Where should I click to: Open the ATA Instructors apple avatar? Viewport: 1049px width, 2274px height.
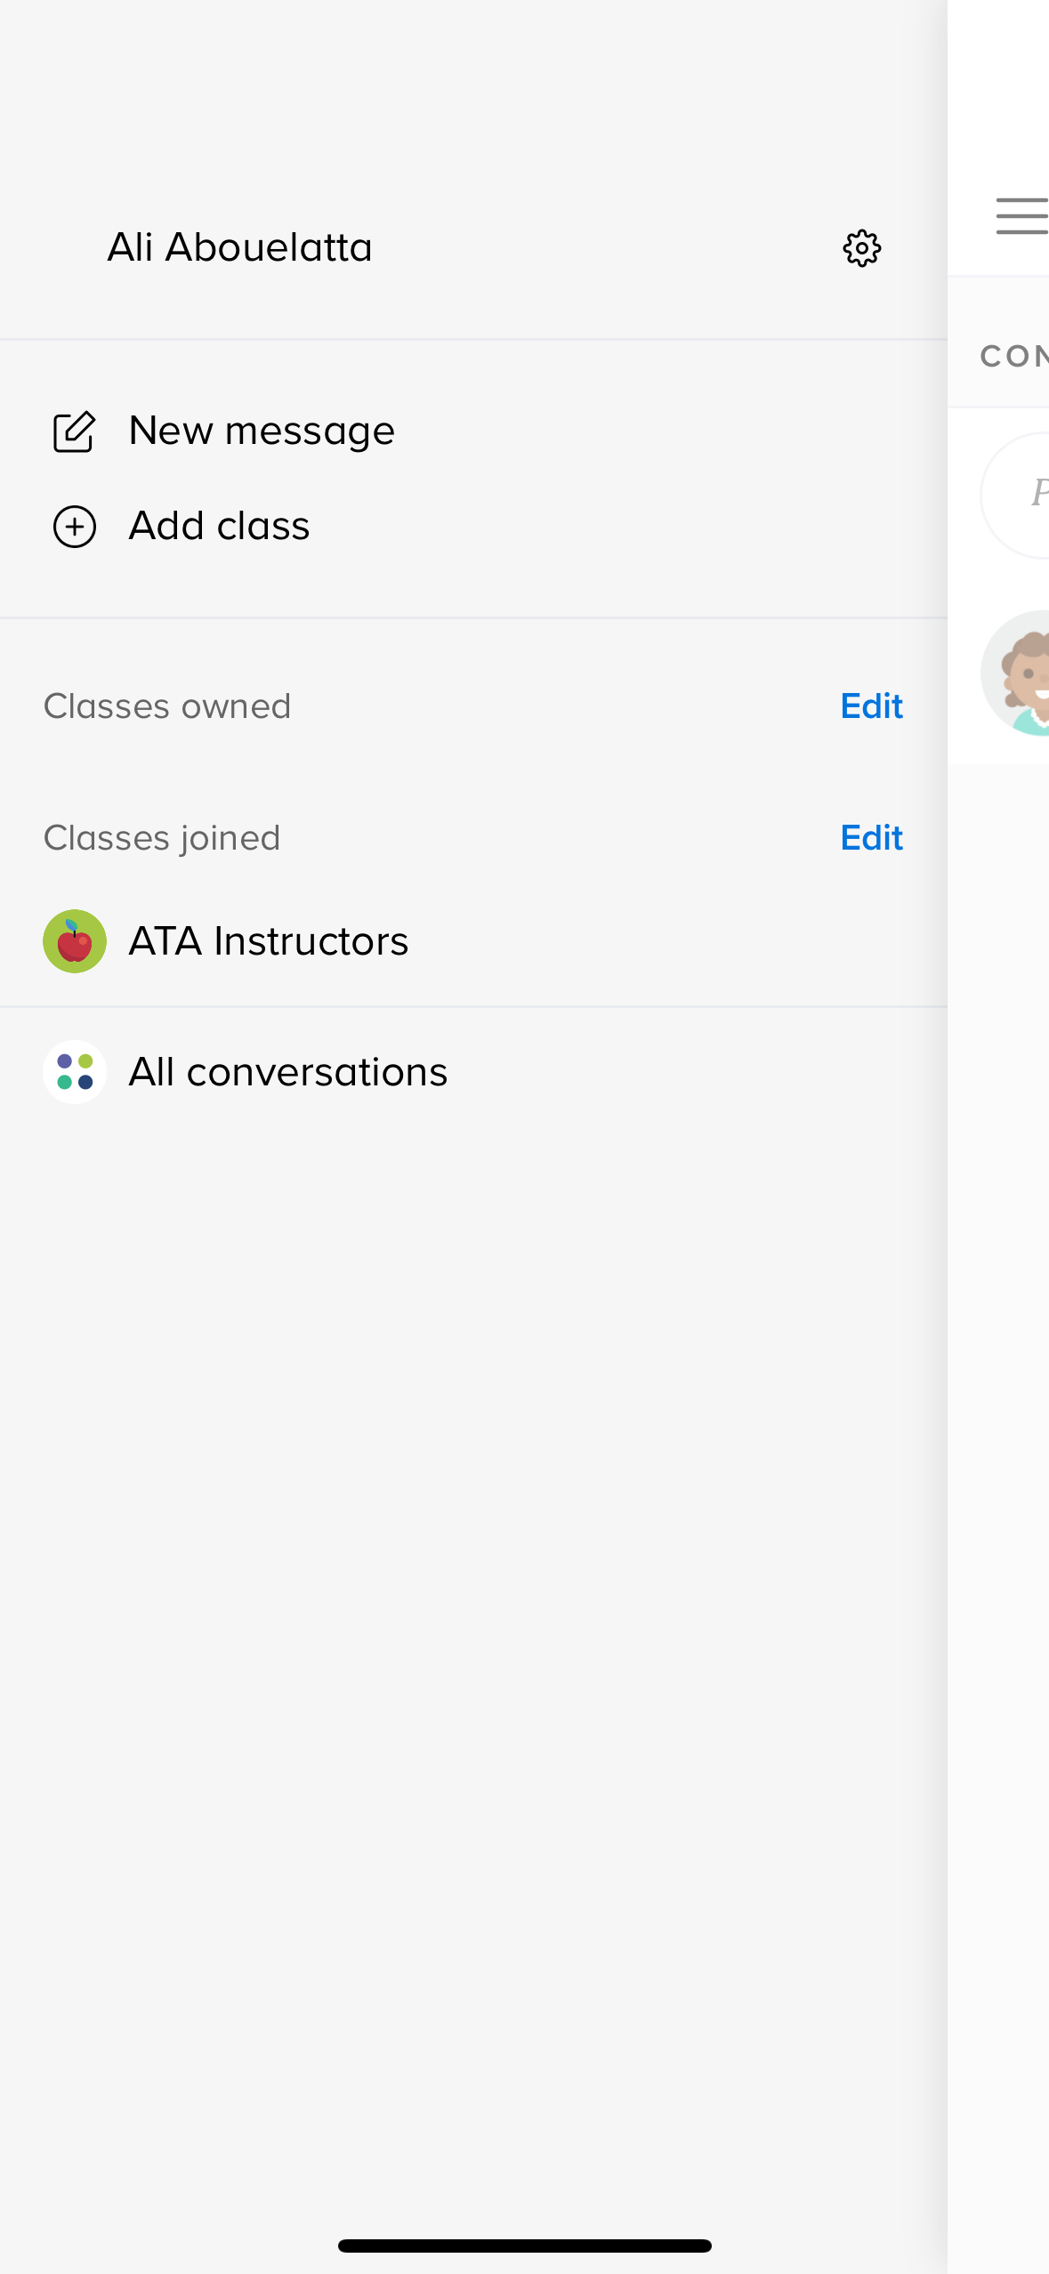click(75, 939)
